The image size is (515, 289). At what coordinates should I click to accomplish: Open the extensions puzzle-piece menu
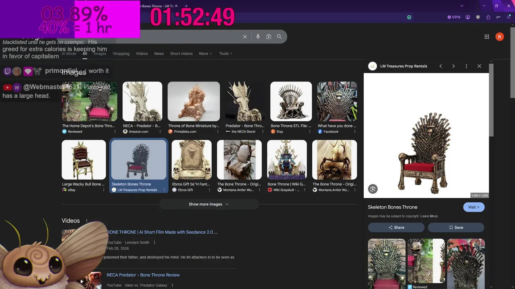click(488, 17)
